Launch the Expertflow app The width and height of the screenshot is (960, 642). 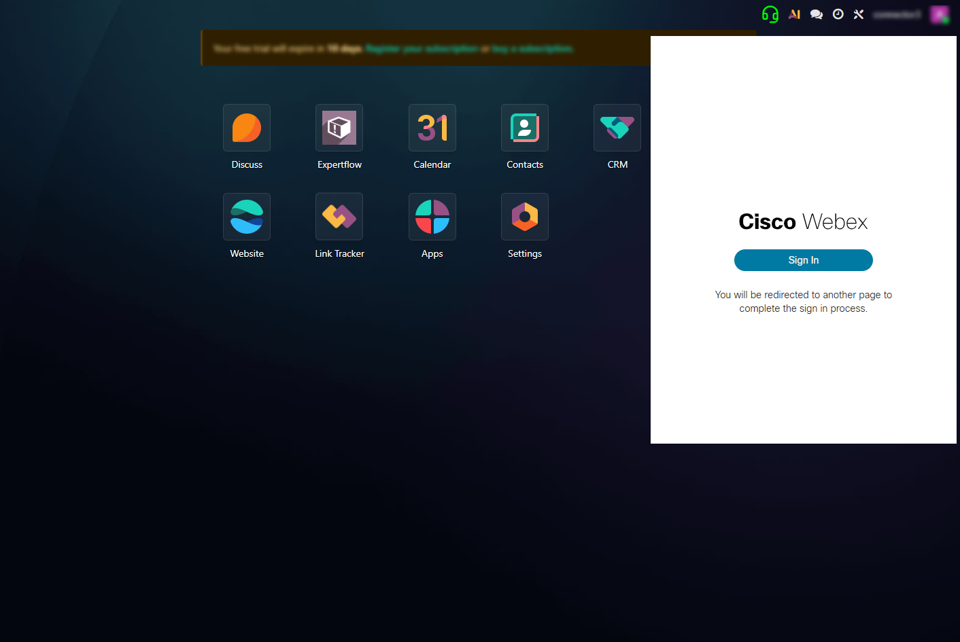[x=339, y=128]
